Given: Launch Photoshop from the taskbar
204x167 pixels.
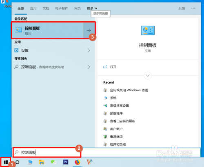Looking at the screenshot, I should (66, 162).
